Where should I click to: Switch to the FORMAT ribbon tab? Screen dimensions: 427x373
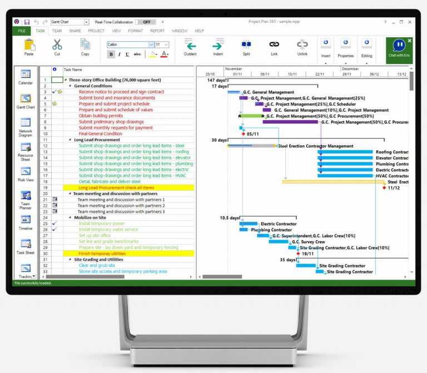pos(135,31)
